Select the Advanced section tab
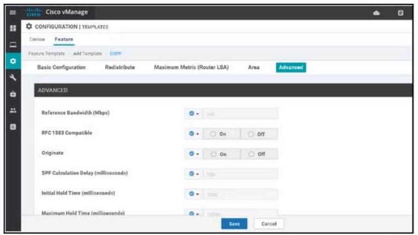The image size is (418, 235). [x=291, y=67]
